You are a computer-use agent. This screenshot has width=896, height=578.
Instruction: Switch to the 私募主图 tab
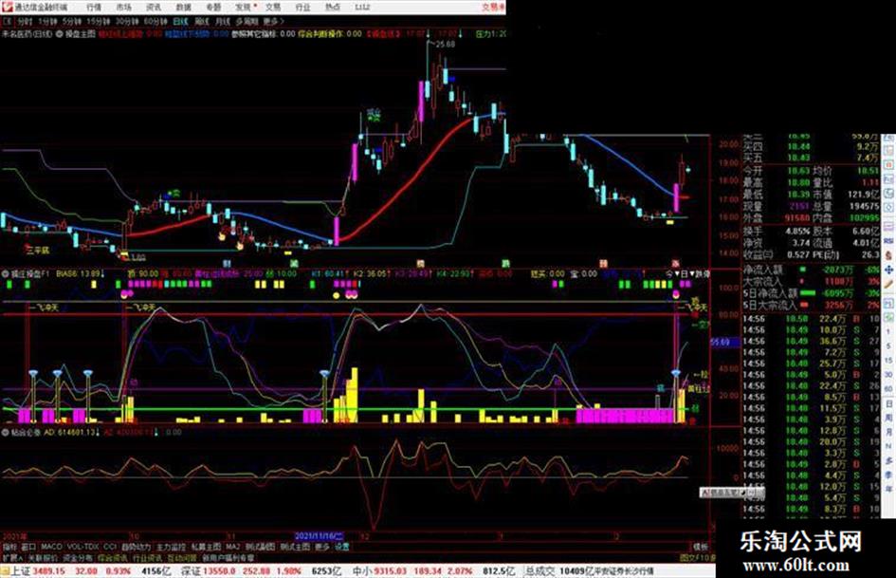(207, 547)
